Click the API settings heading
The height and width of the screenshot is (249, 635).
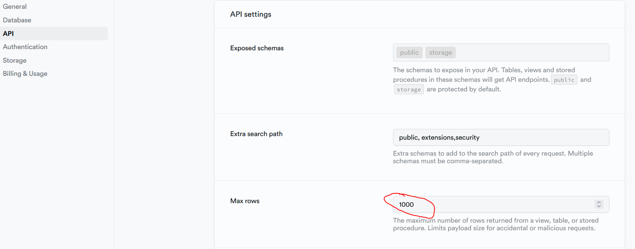[x=251, y=14]
